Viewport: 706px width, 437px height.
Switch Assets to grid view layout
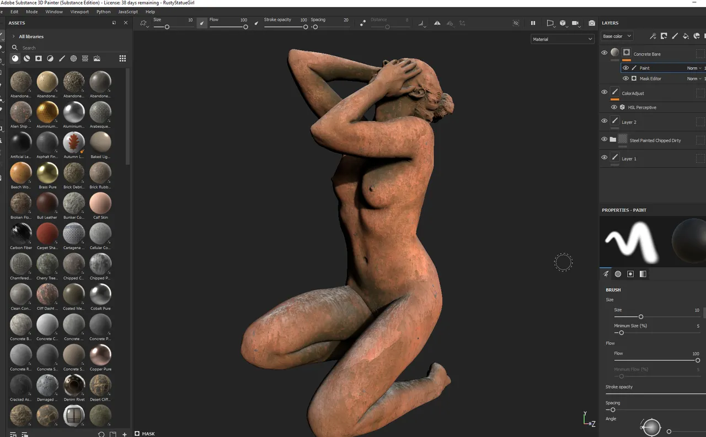pos(122,58)
